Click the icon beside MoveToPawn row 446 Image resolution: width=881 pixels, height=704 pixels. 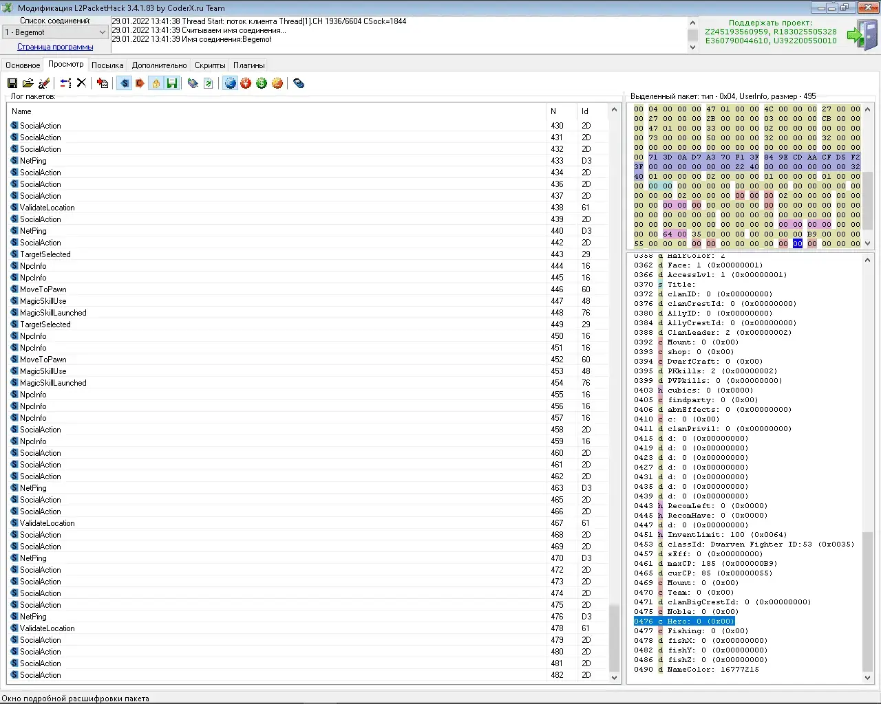[x=14, y=289]
